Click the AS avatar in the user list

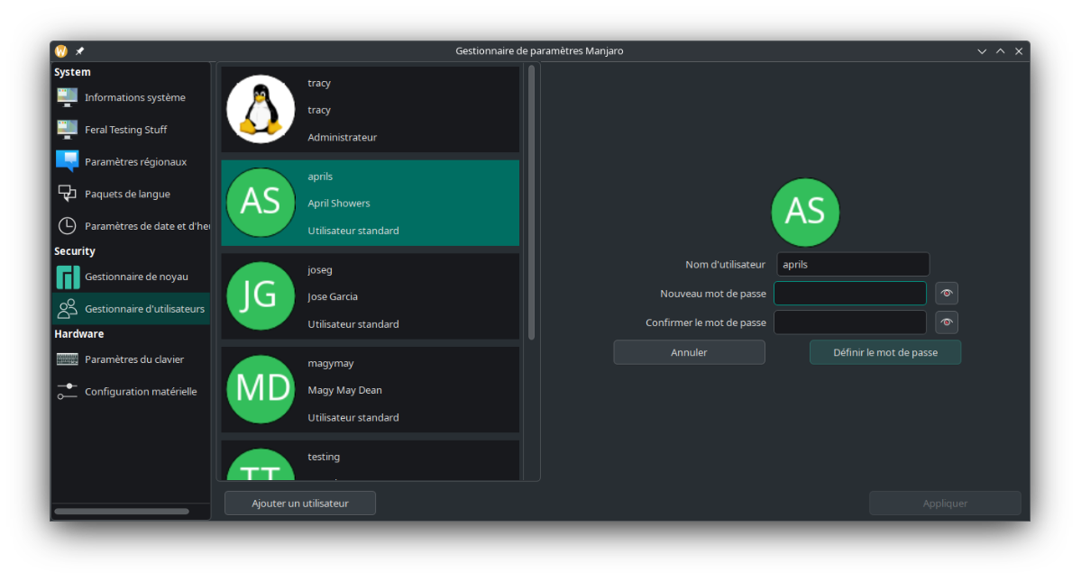tap(261, 203)
